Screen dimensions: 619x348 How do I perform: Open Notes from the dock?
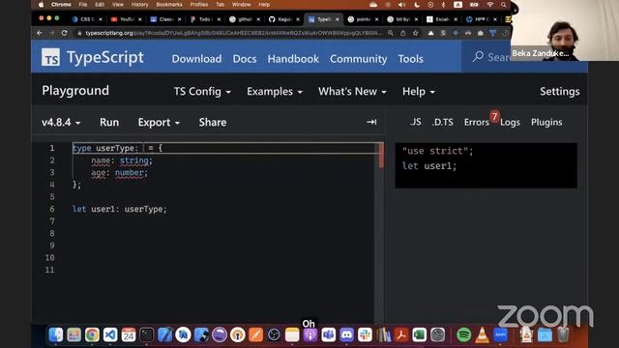[x=292, y=335]
